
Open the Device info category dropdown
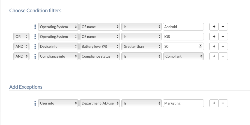click(58, 46)
